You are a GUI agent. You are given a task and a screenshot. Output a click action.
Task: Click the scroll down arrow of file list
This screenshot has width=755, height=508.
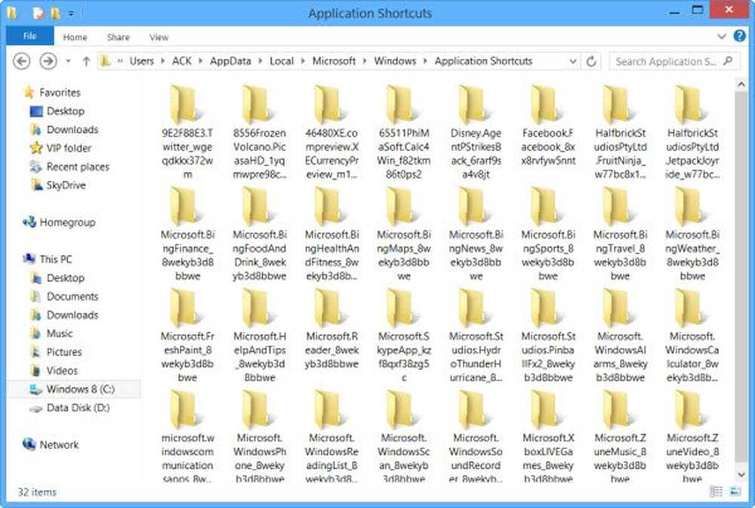click(x=741, y=475)
